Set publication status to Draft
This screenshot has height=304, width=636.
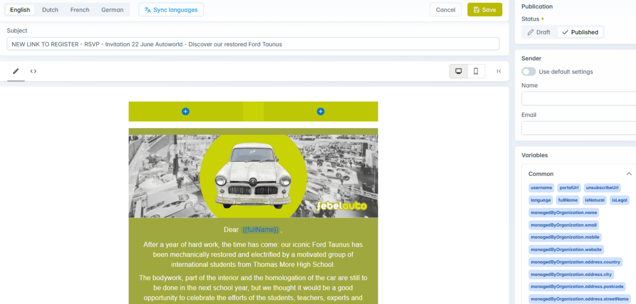coord(539,32)
